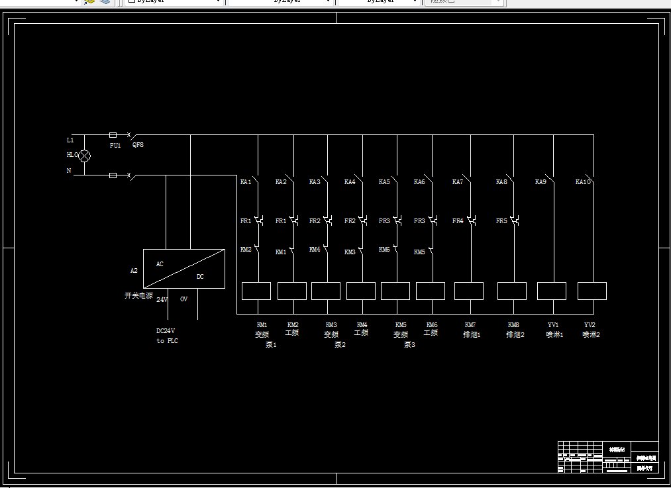Select the 泵2 pump label
This screenshot has height=488, width=671.
pos(340,345)
